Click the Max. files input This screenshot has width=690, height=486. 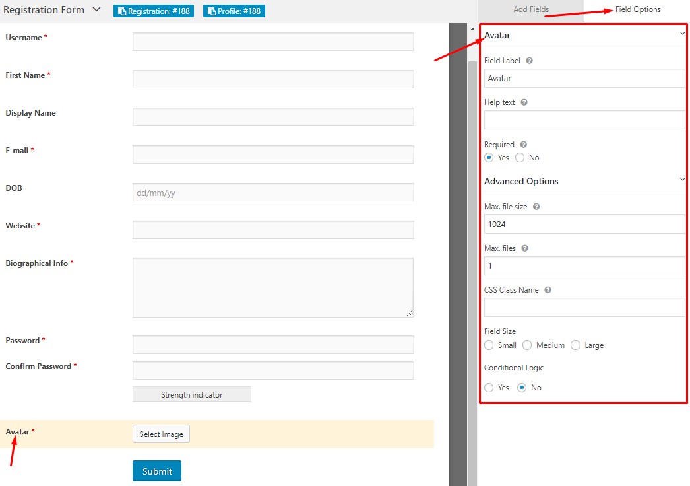pyautogui.click(x=584, y=265)
